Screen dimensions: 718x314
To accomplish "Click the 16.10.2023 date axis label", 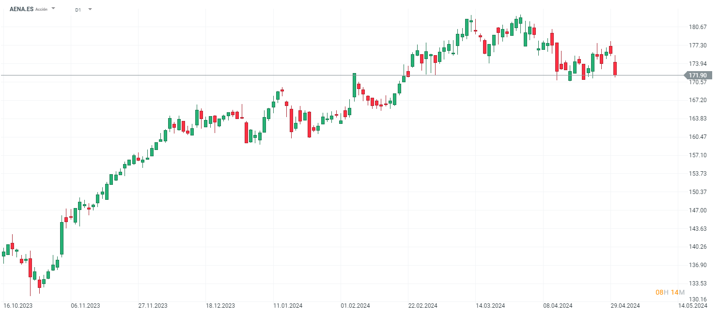I will [x=18, y=306].
